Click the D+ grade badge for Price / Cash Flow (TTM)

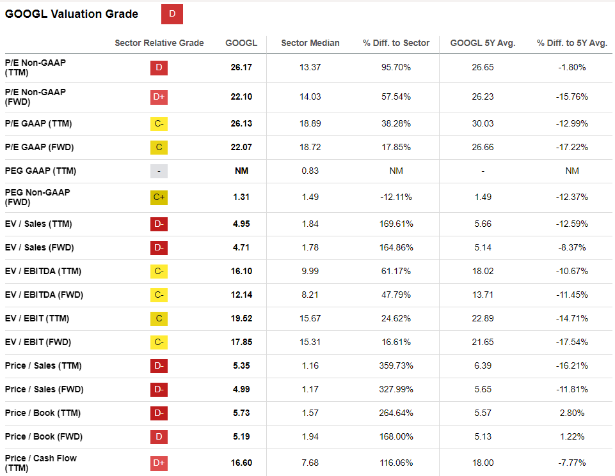point(159,463)
